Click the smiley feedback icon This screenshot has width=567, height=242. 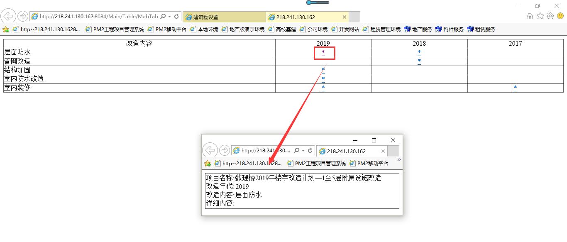tap(560, 16)
